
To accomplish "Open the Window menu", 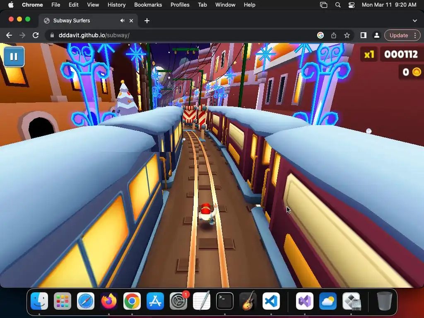I will tap(225, 5).
